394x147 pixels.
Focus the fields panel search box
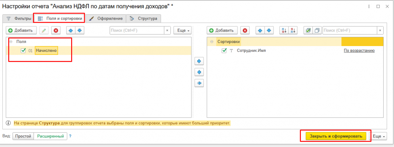(x=137, y=30)
